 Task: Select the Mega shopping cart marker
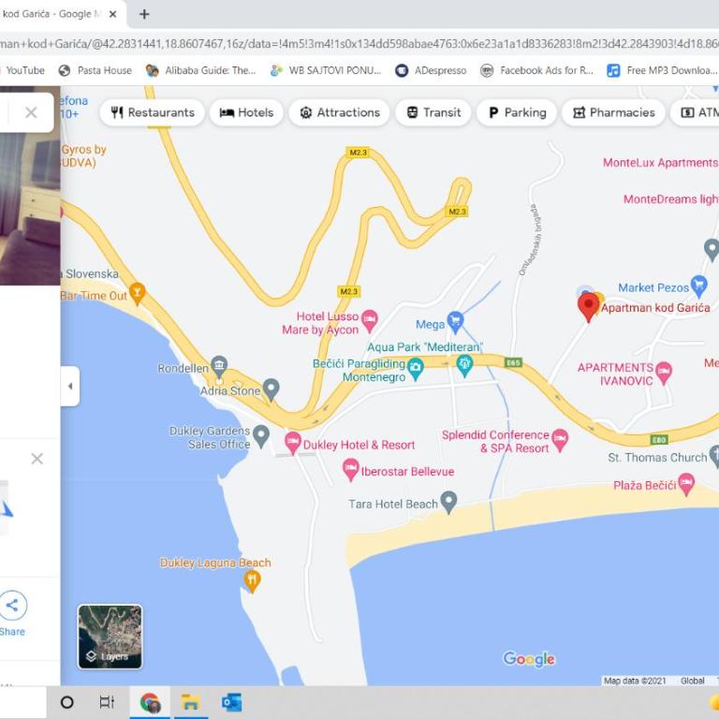[x=455, y=321]
